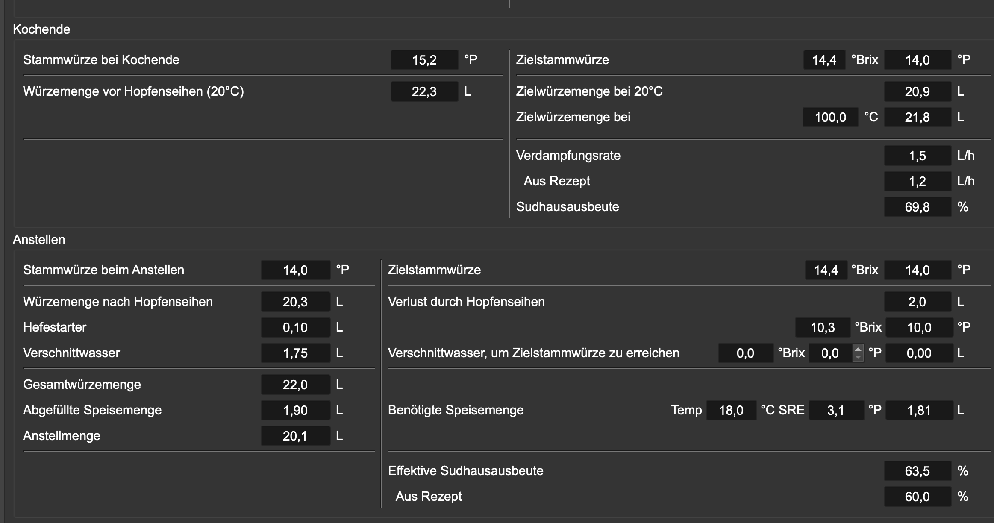Focus Würzemenge nach Hopfenseihen field

click(x=295, y=302)
